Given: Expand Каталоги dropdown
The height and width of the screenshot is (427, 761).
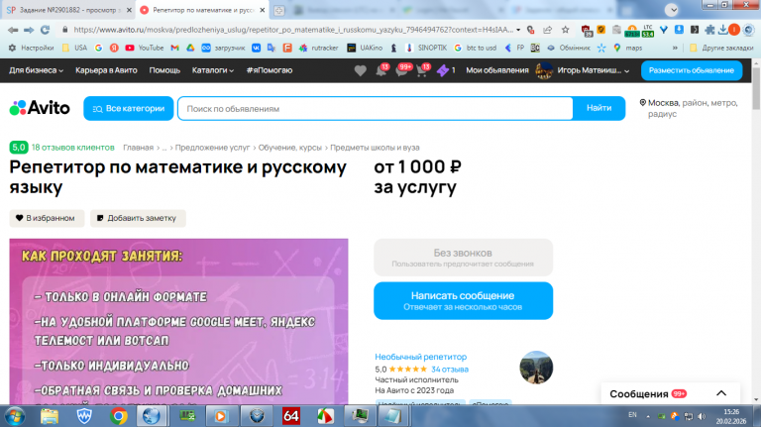Looking at the screenshot, I should click(213, 70).
